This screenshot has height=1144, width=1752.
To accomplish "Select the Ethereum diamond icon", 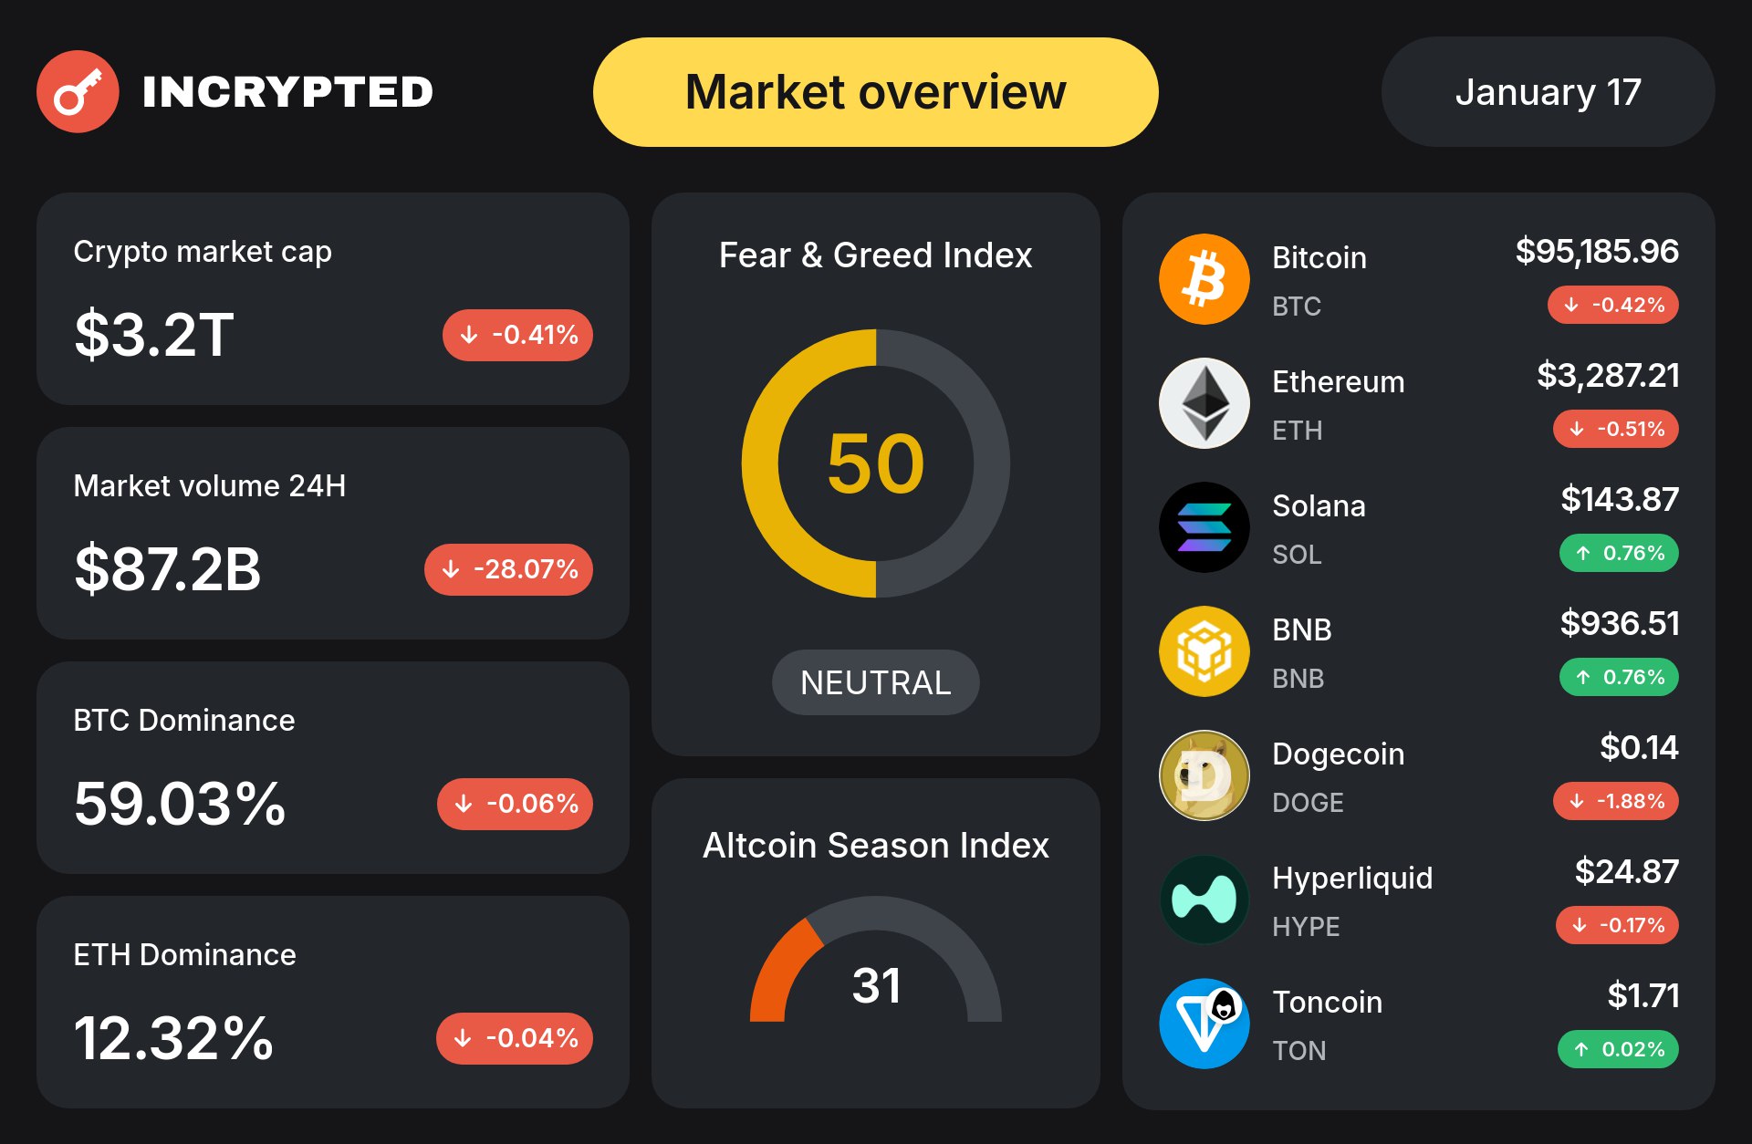I will (x=1204, y=403).
